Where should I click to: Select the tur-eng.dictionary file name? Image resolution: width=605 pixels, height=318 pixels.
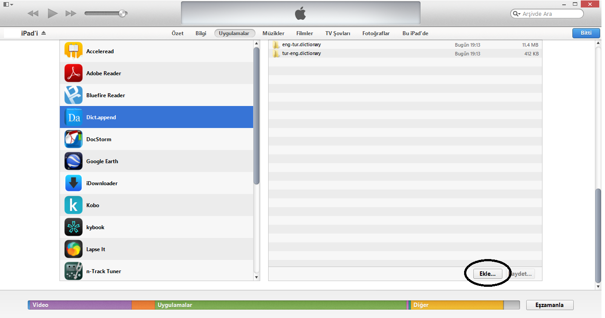302,54
